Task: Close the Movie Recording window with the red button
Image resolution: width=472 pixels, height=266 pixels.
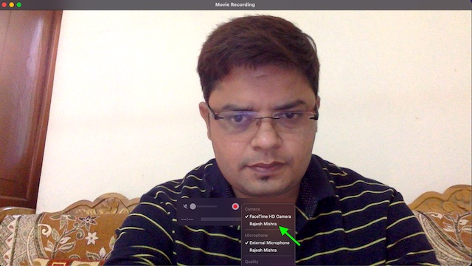Action: tap(4, 5)
